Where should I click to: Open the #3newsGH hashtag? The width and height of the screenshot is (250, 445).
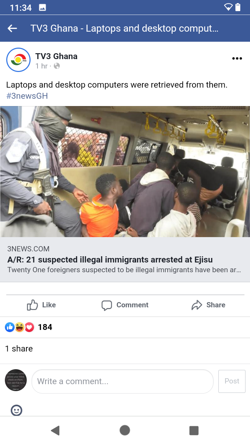(x=27, y=96)
